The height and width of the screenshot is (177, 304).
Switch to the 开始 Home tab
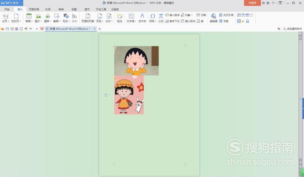[x=7, y=9]
